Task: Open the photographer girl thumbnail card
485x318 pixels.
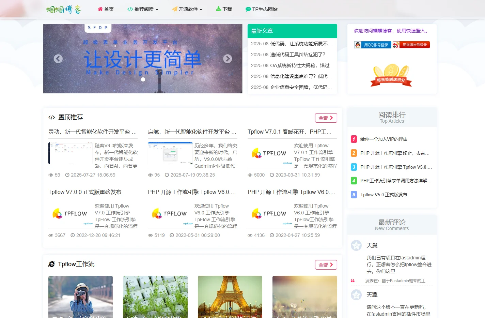Action: (80, 297)
